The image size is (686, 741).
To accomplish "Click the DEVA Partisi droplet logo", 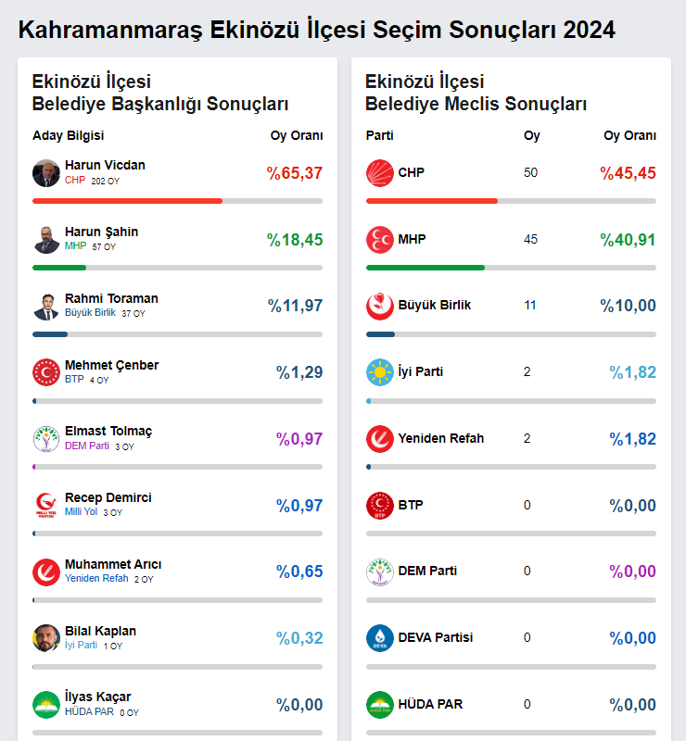I will [x=380, y=638].
